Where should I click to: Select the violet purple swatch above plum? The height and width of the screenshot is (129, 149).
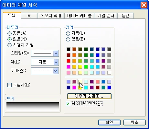coord(103,61)
